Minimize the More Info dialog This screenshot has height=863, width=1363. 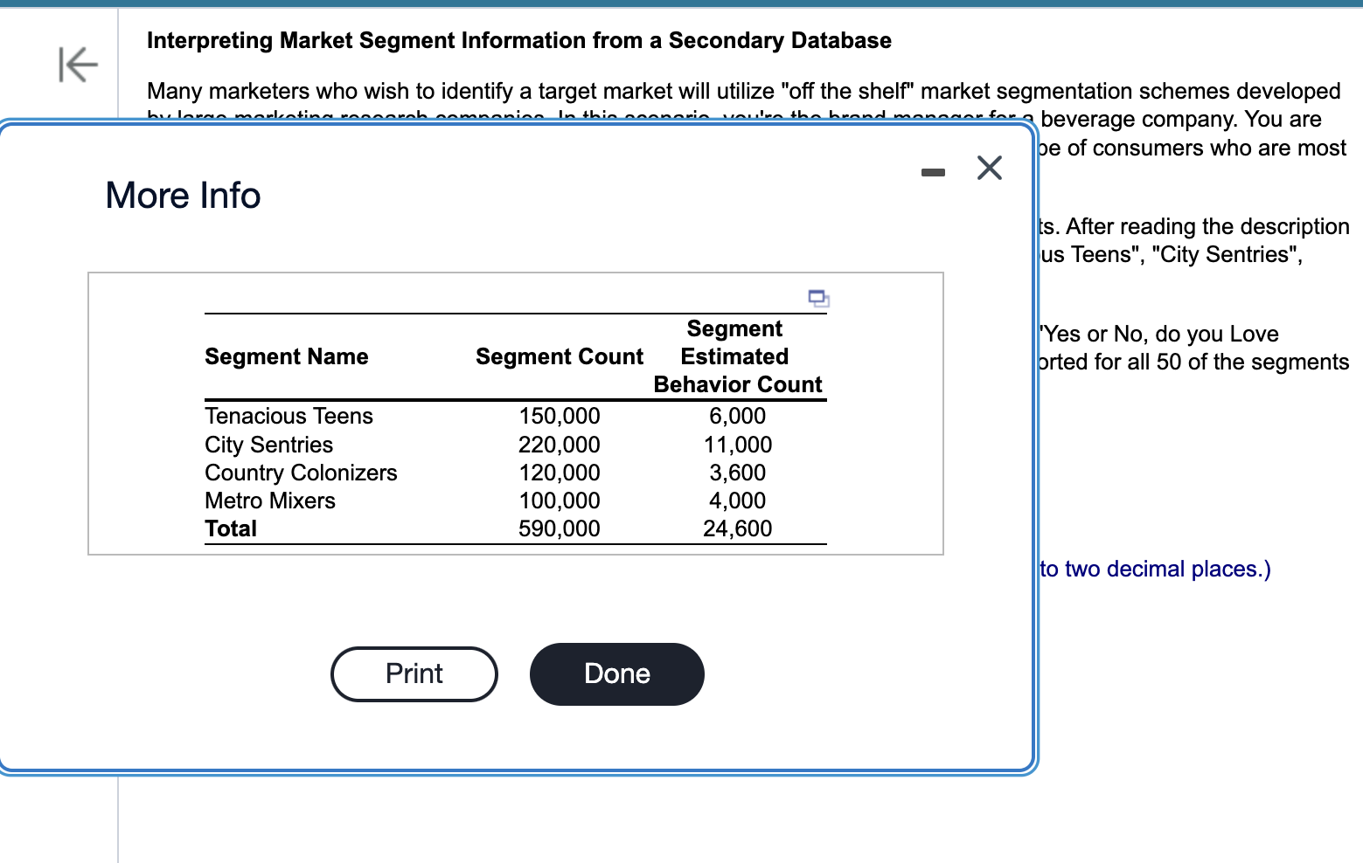click(932, 171)
